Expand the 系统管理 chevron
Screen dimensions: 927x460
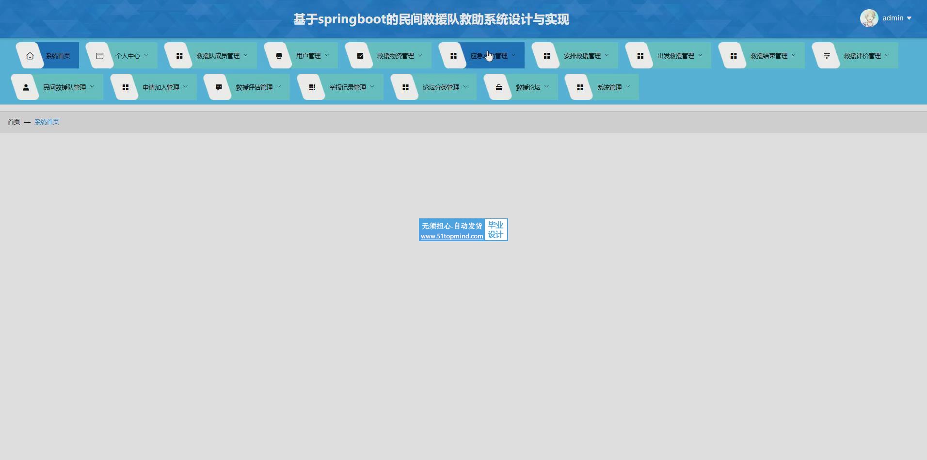tap(628, 87)
